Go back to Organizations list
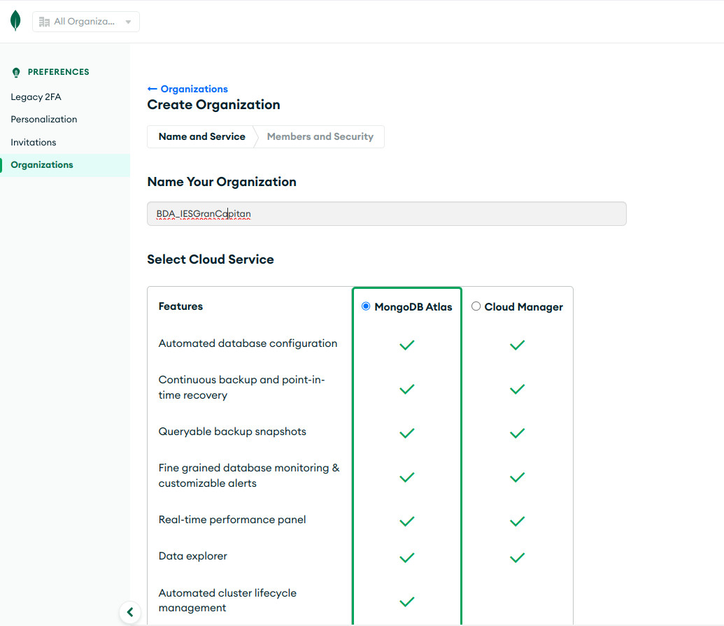This screenshot has width=724, height=626. [x=187, y=89]
